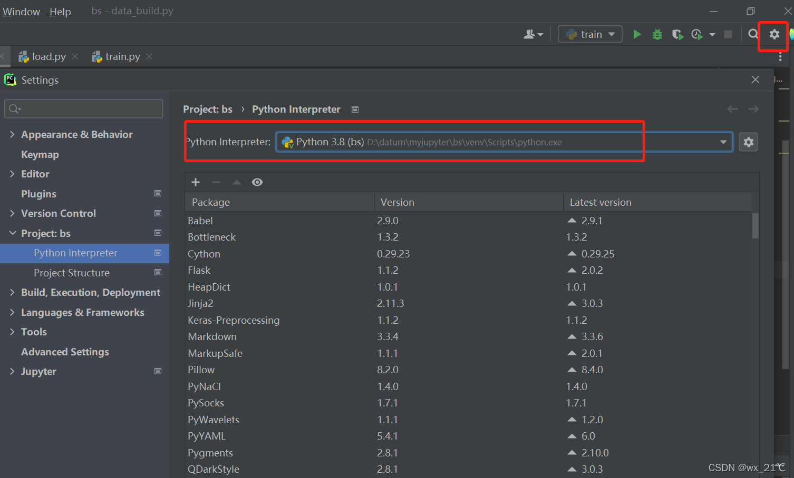Click project-level icon beside Python Interpreter breadcrumb

(x=355, y=109)
